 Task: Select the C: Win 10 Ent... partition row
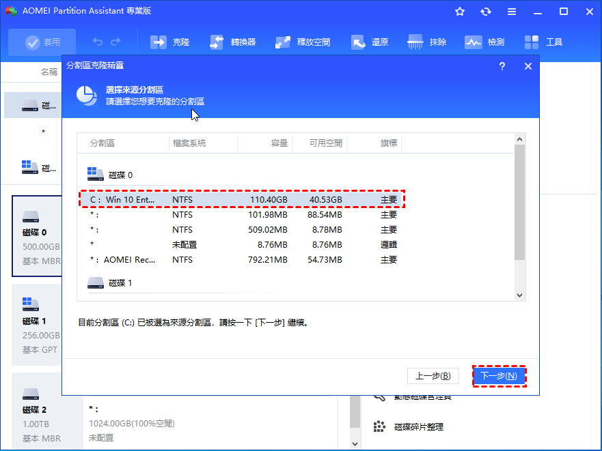pyautogui.click(x=242, y=199)
